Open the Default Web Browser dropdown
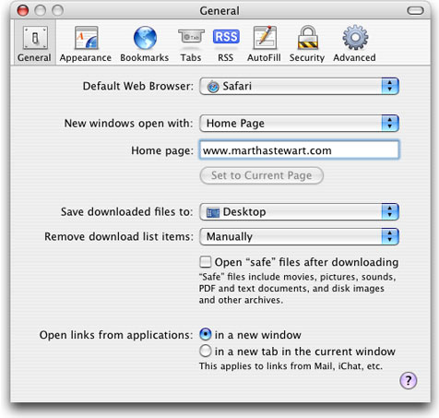This screenshot has height=418, width=439. (299, 86)
